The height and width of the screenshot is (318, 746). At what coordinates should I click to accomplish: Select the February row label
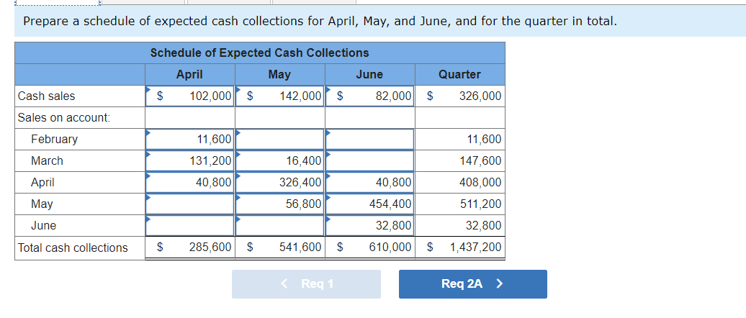(54, 140)
